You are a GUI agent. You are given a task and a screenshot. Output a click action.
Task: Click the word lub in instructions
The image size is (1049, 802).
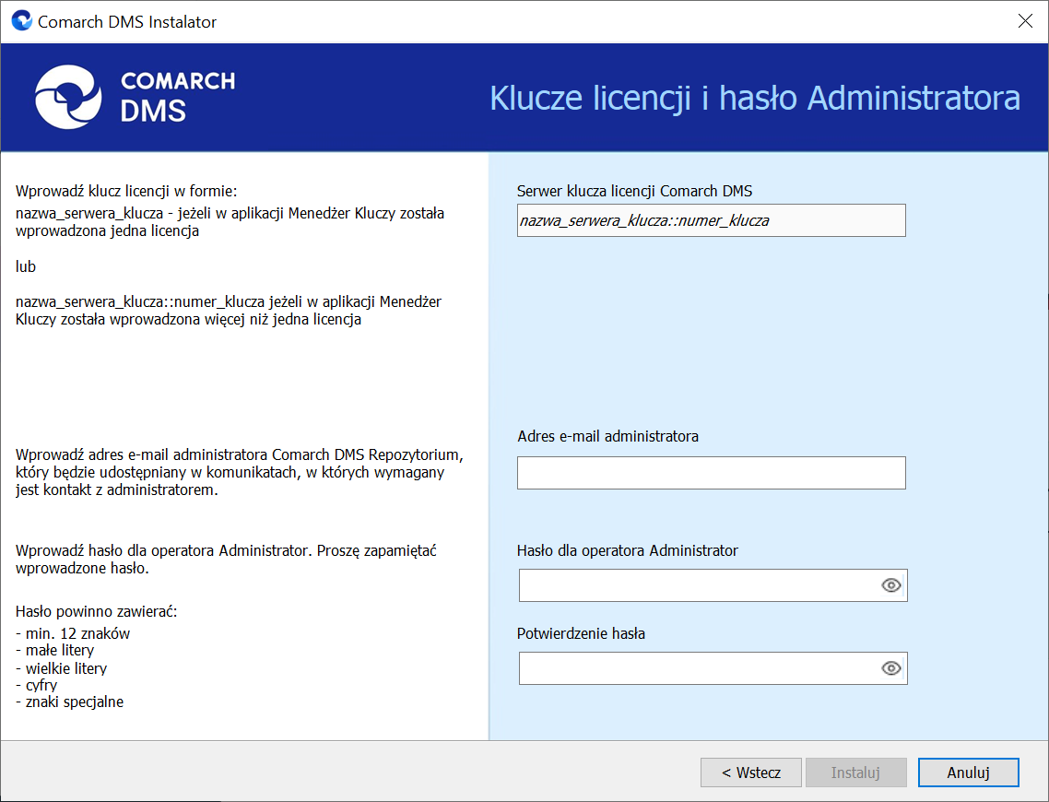click(x=26, y=266)
